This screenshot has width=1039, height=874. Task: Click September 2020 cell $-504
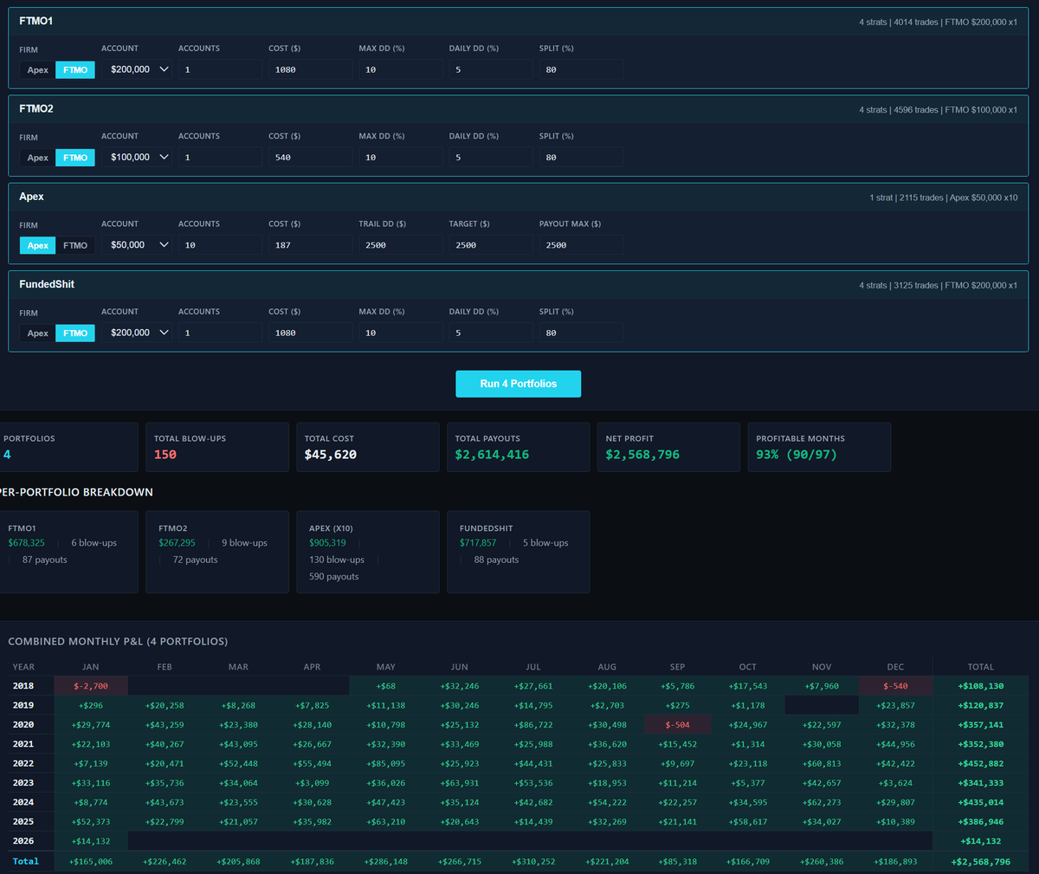click(677, 725)
